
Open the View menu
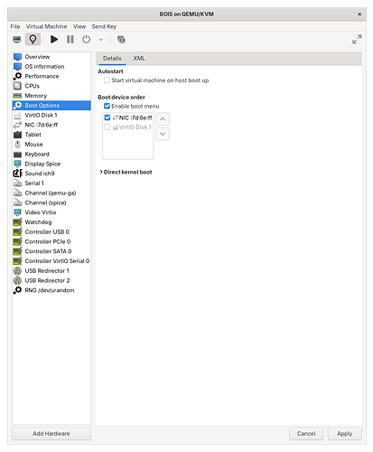(79, 26)
